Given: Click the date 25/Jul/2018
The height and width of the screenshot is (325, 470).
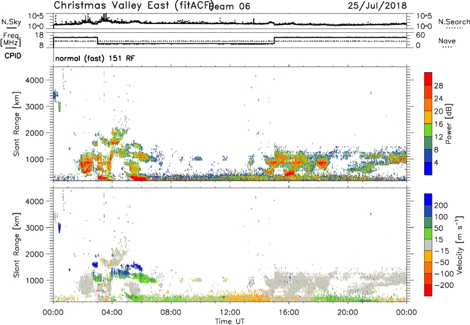Looking at the screenshot, I should coord(377,6).
